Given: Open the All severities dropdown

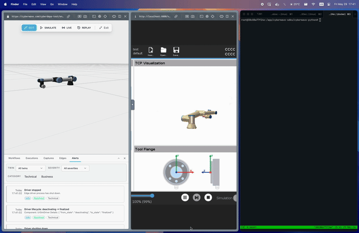Looking at the screenshot, I should coord(75,168).
